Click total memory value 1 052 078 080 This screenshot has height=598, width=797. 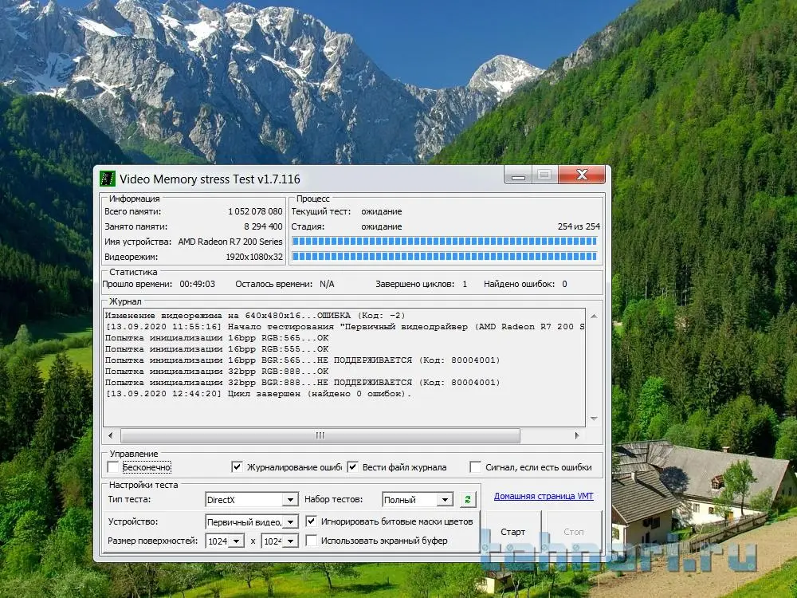[255, 211]
